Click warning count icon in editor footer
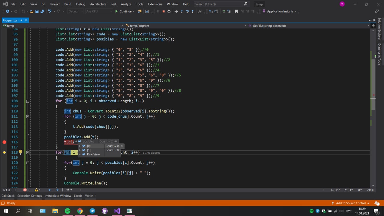Screen dimensions: 384x216 (36, 190)
